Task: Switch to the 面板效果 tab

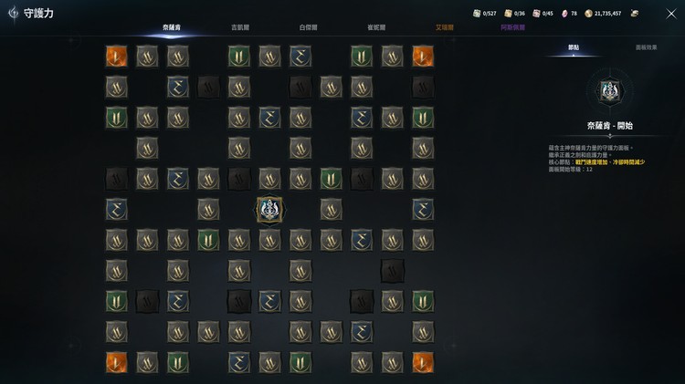Action: click(646, 47)
